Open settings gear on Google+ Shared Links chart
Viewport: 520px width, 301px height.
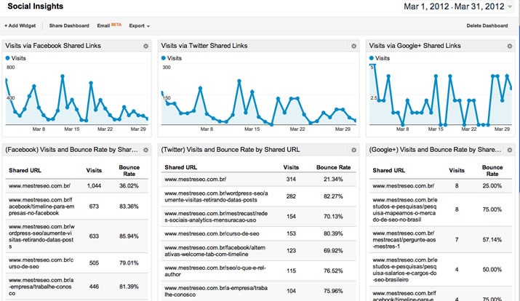(x=509, y=46)
